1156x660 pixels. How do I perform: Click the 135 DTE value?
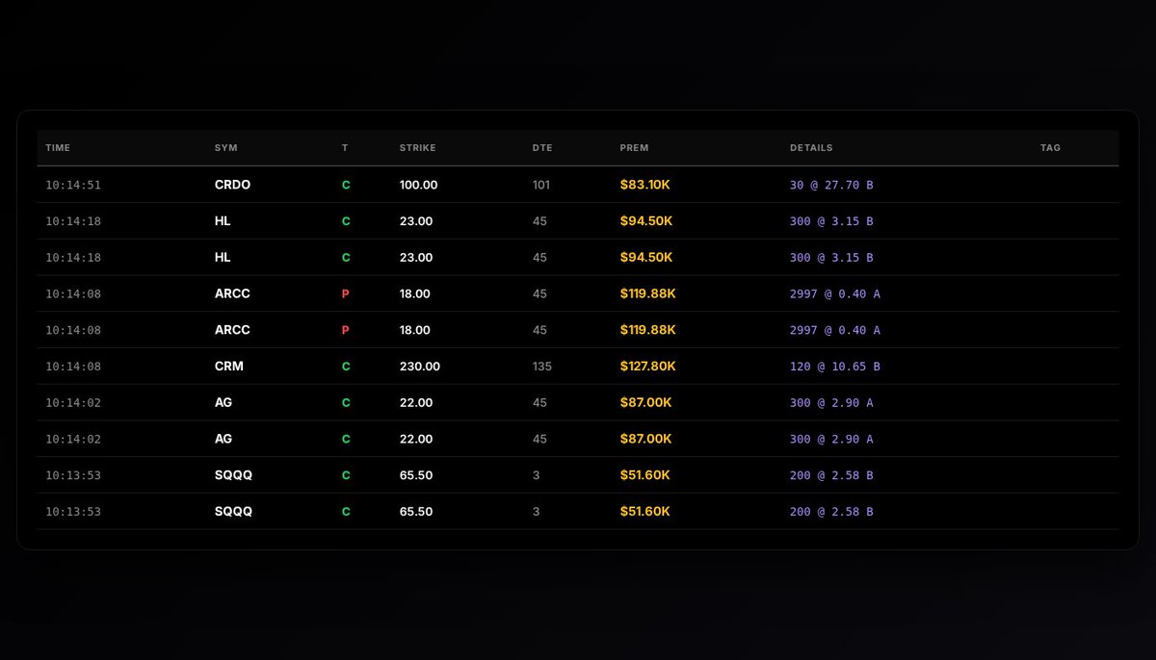click(541, 367)
